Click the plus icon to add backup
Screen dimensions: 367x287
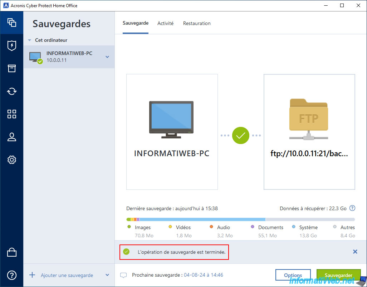32,275
